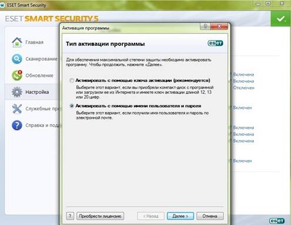Screen dimensions: 291x225
Task: Open the Справка и поддержка section
Action: [43, 125]
